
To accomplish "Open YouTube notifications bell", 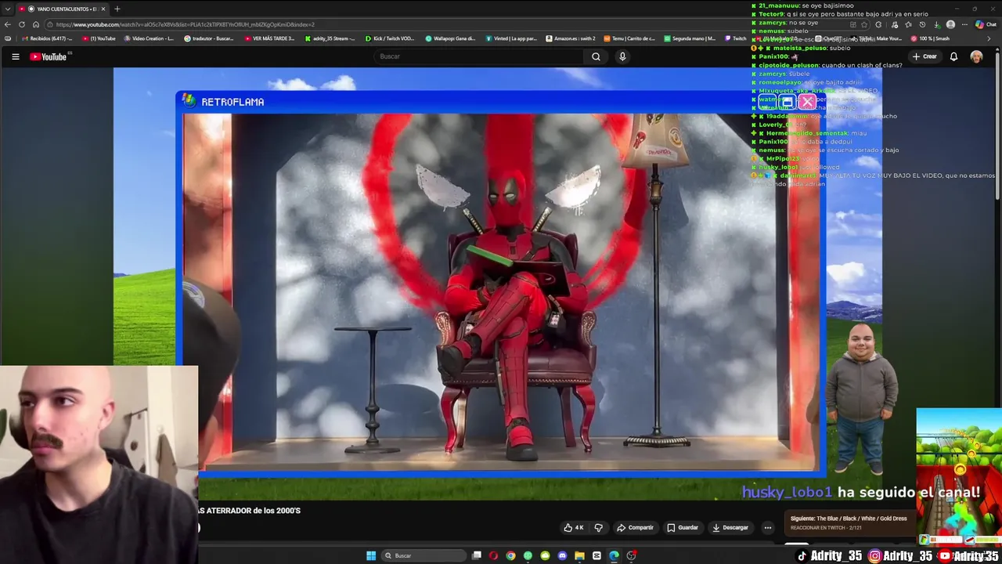I will [953, 56].
